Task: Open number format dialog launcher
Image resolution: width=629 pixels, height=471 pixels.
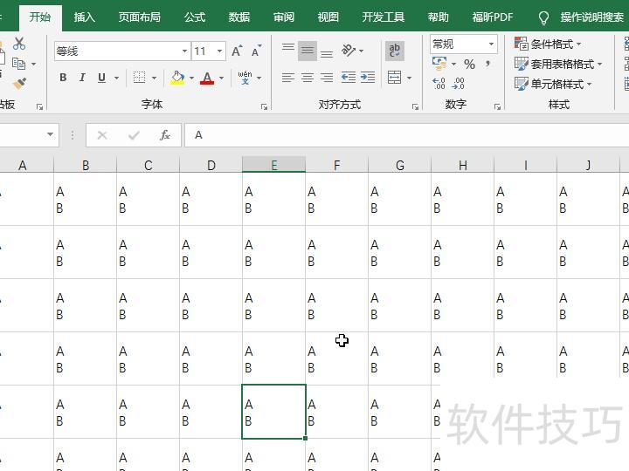Action: coord(497,106)
